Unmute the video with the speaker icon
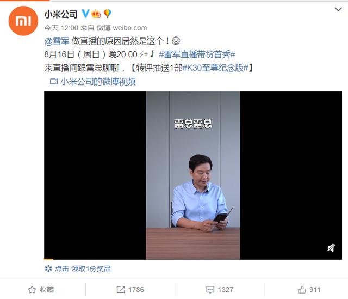348x299 pixels. 331,248
